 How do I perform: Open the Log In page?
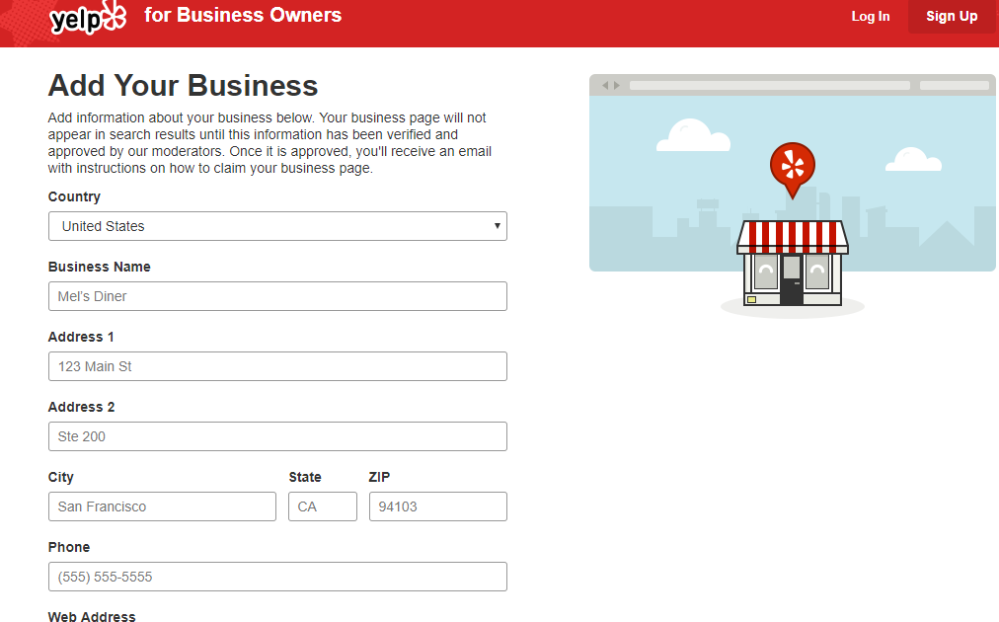pyautogui.click(x=870, y=17)
